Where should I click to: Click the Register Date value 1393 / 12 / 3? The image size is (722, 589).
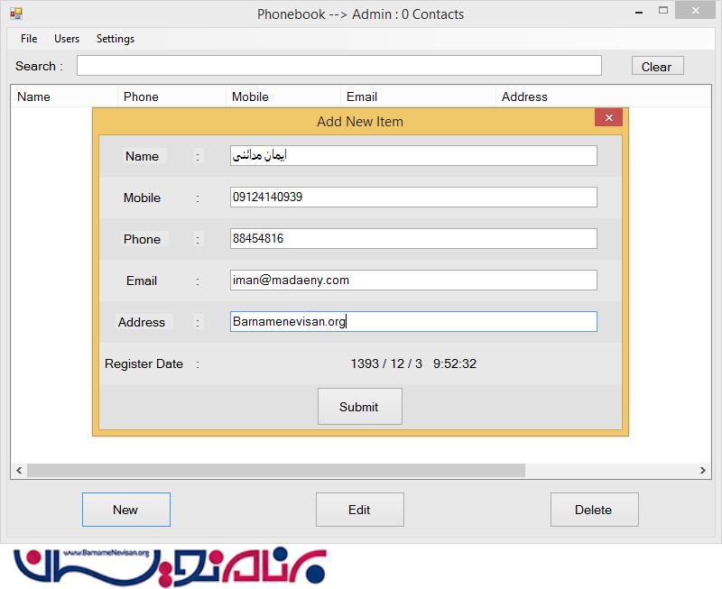(x=386, y=364)
